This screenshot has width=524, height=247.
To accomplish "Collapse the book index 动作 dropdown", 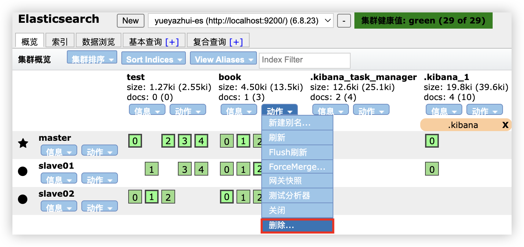I will 280,110.
